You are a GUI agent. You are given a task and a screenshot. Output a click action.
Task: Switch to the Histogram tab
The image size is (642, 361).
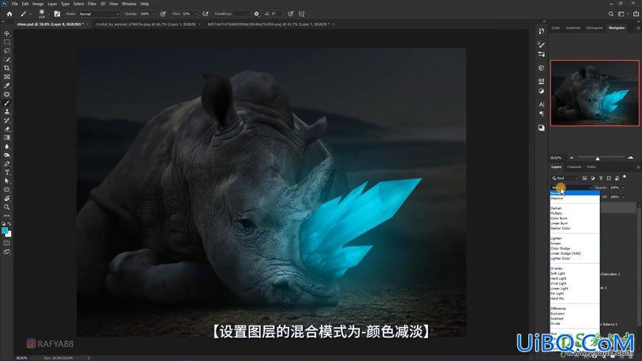click(x=594, y=28)
